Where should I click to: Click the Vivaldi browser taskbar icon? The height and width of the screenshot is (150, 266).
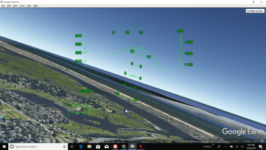pyautogui.click(x=115, y=146)
